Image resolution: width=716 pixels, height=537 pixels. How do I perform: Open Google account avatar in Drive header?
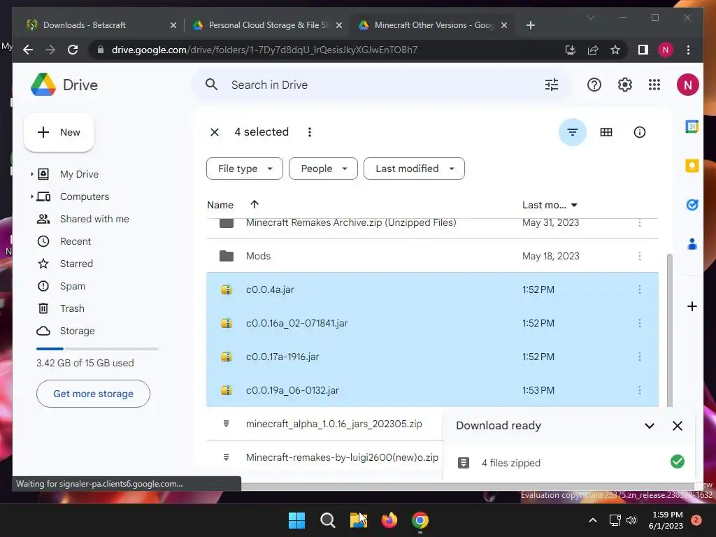click(688, 85)
